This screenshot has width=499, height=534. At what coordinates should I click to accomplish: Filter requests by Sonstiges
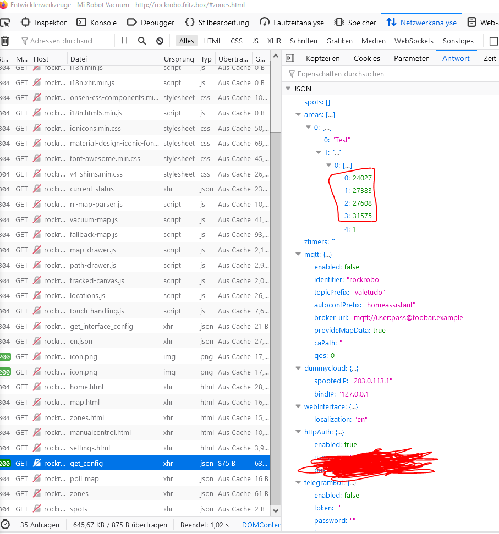458,41
